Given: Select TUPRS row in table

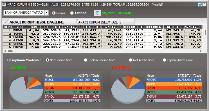Looking at the screenshot, I should (103, 34).
